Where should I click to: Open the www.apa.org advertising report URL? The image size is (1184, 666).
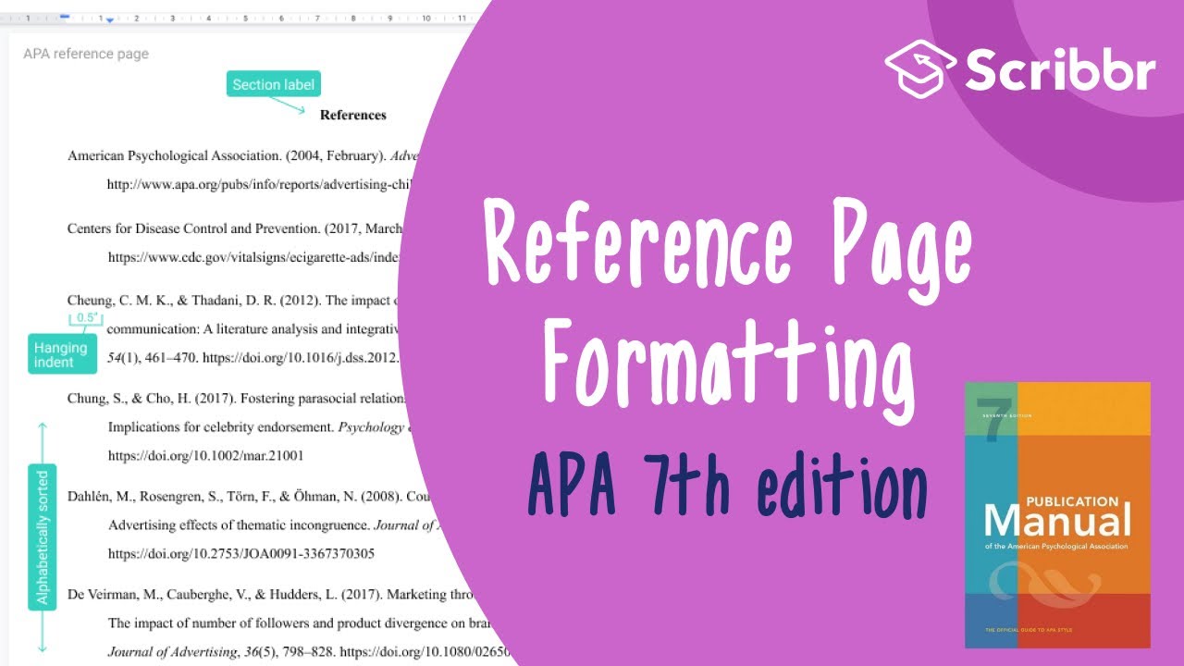coord(258,184)
